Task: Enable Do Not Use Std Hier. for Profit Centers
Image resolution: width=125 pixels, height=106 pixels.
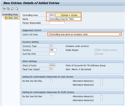Action: tap(51, 96)
